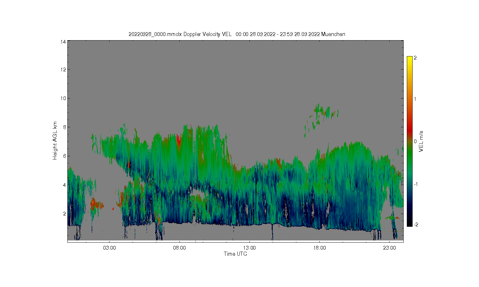Click the 14 km height tick label
Viewport: 479px width, 287px height.
(x=63, y=42)
